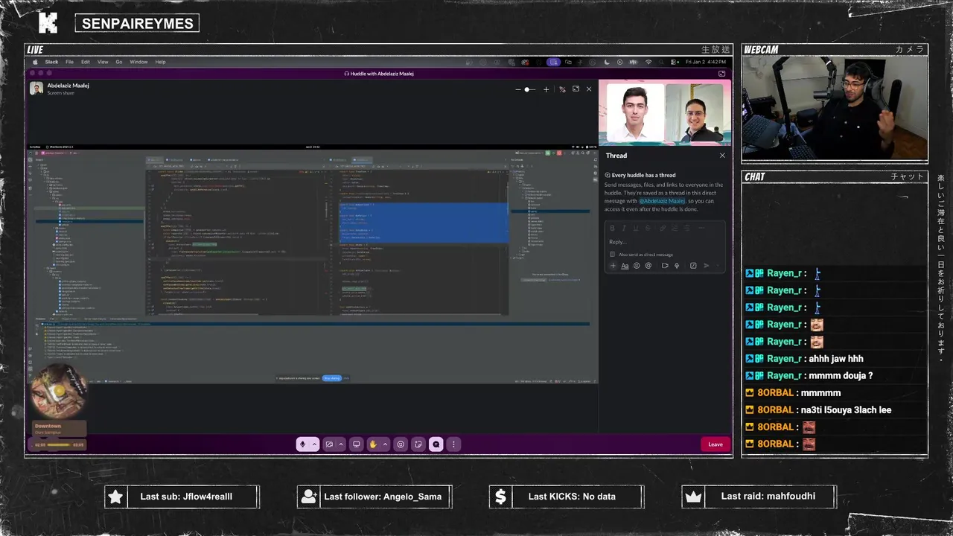The width and height of the screenshot is (953, 536).
Task: Open the menu bar date and time
Action: 706,62
